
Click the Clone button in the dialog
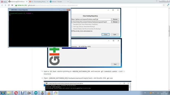[106, 35]
